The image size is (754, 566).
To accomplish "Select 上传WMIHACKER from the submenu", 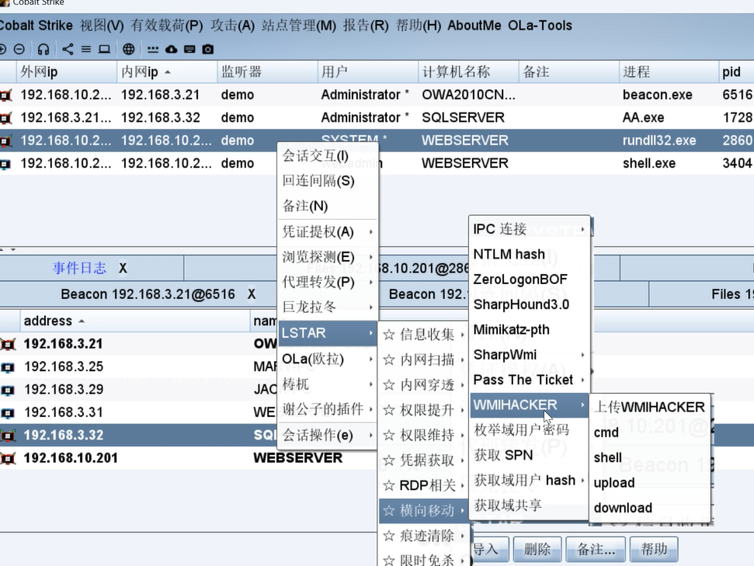I will [x=649, y=407].
